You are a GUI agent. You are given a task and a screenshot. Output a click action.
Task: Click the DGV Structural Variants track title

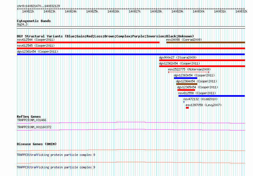click(x=105, y=36)
